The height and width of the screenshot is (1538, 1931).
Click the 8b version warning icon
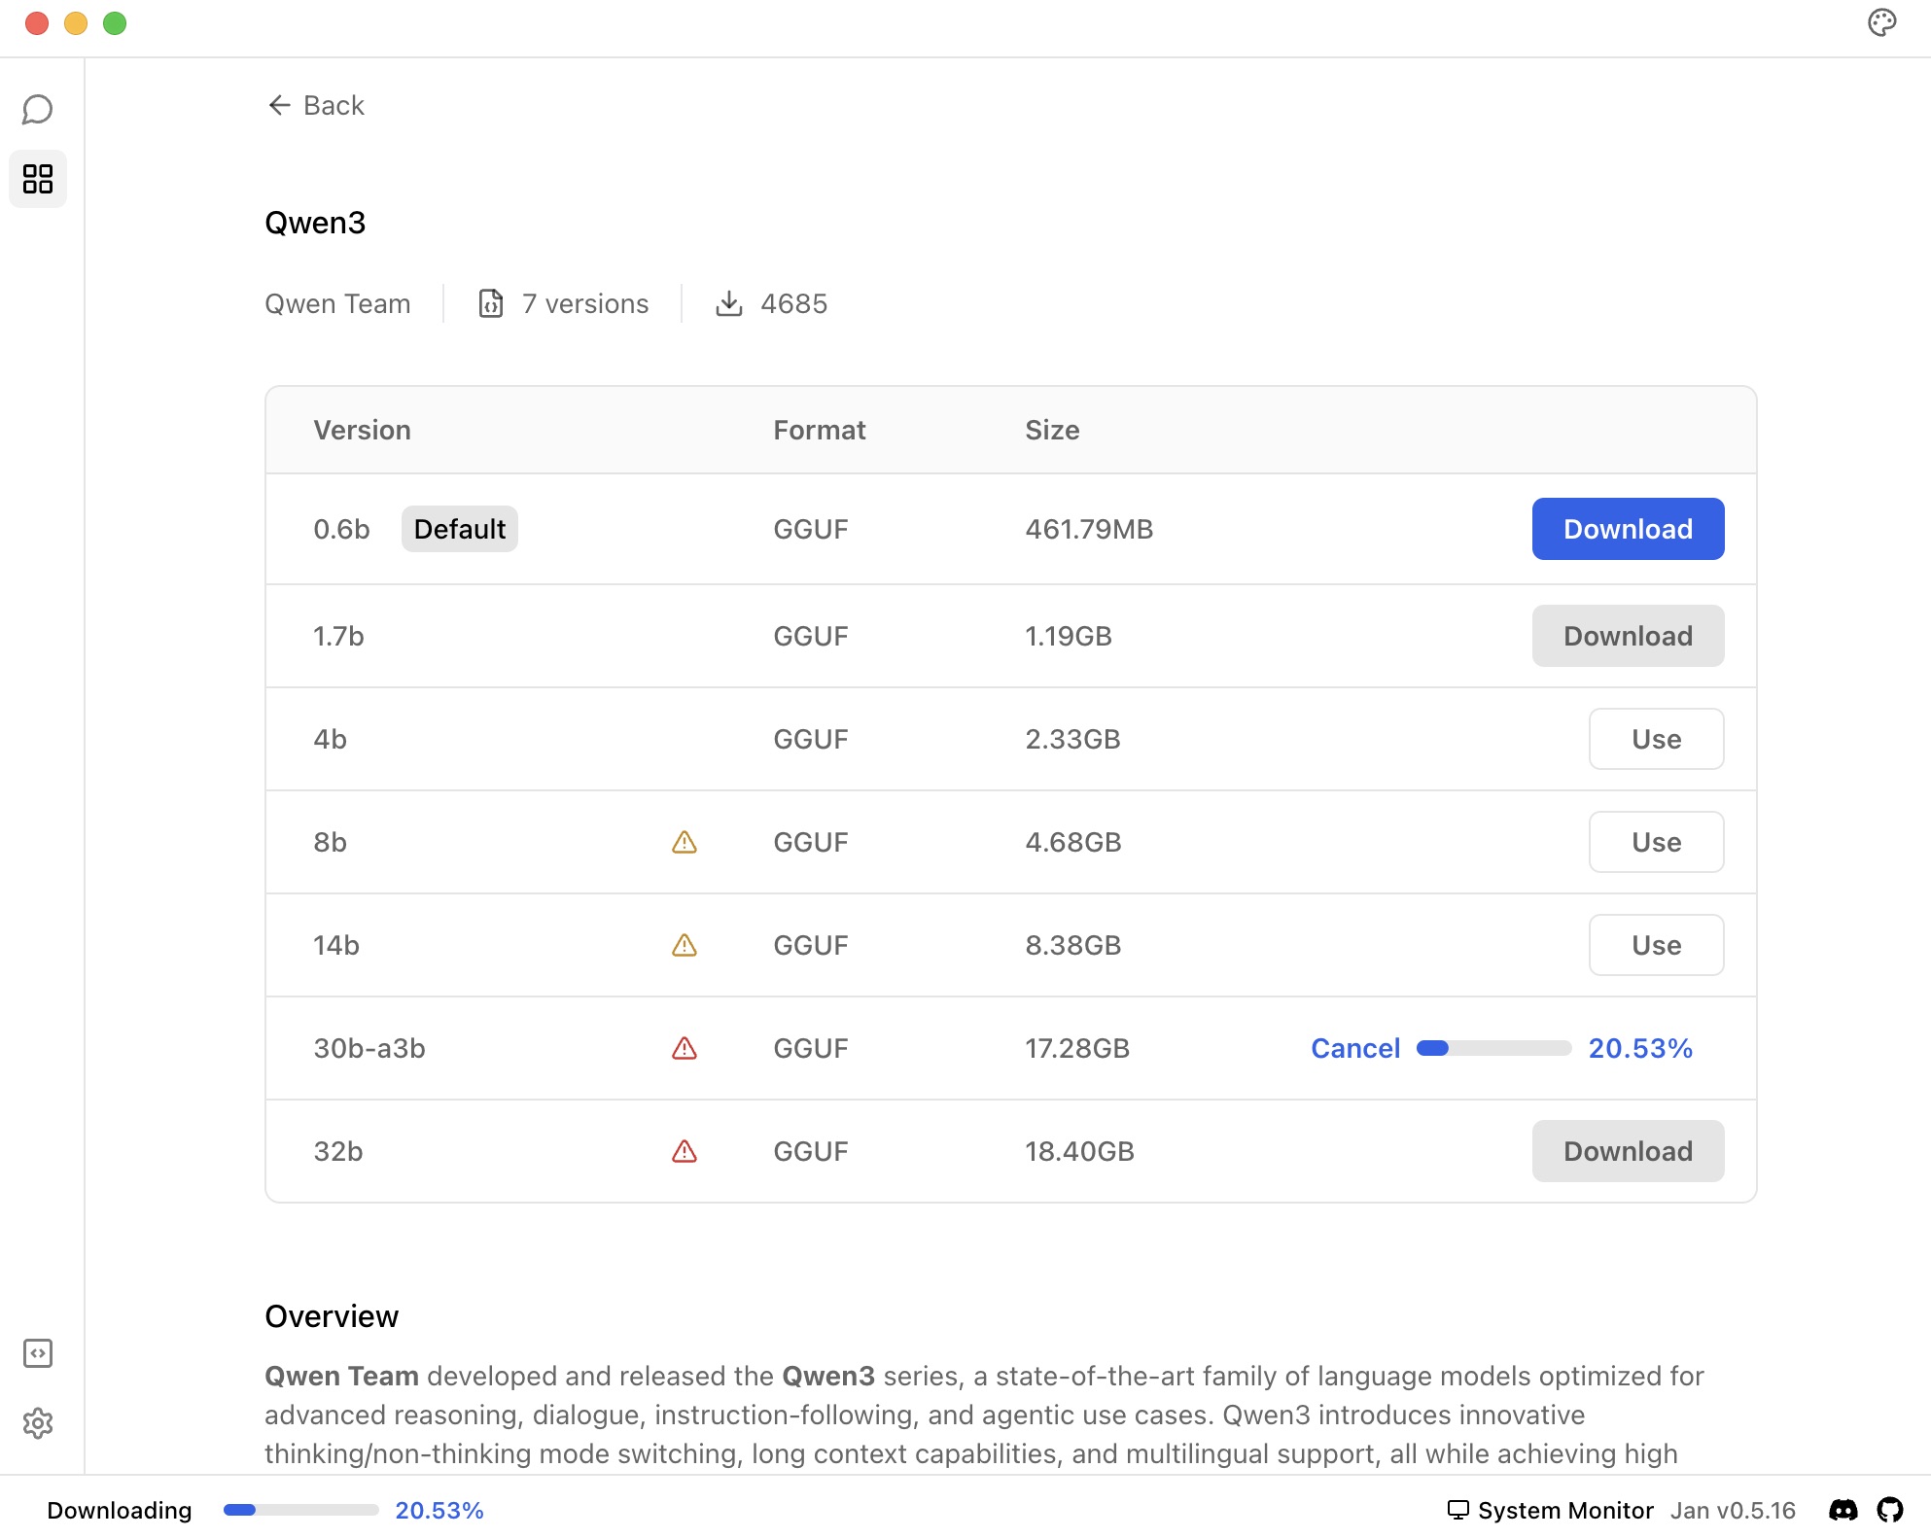685,842
